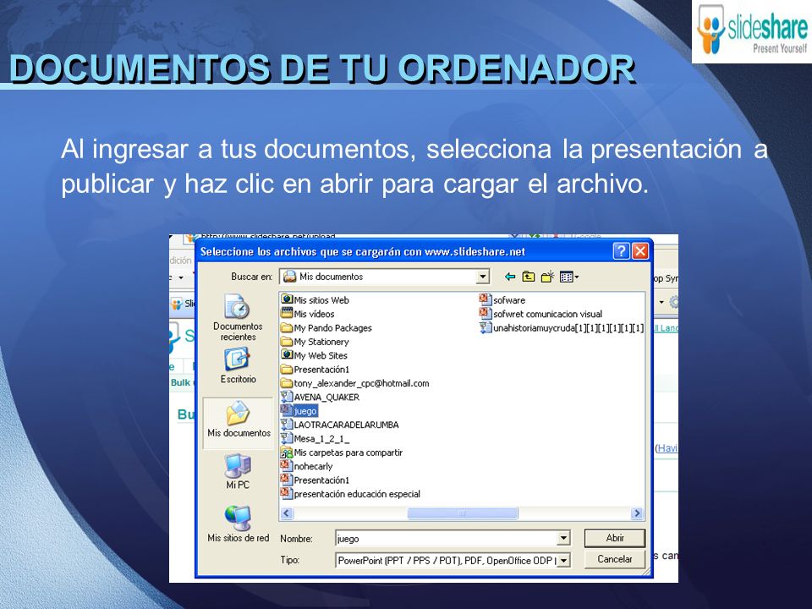Screen dimensions: 812x609
Task: Create a new folder with toolbar icon
Action: coord(547,277)
